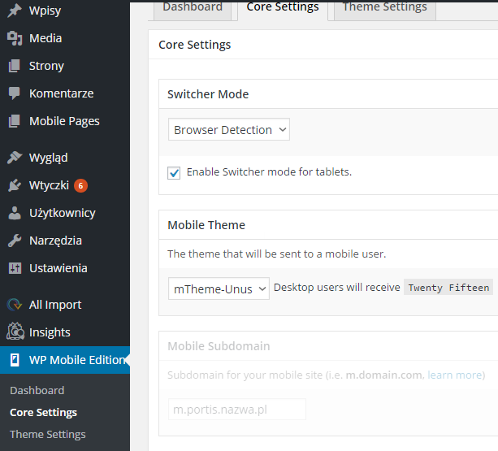Screen dimensions: 498x451
Task: Open the Media library icon
Action: click(15, 38)
